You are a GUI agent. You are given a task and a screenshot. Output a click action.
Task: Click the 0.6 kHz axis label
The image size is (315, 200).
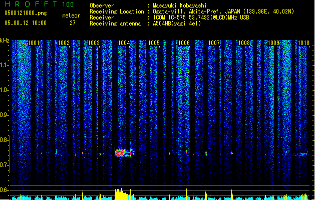[5, 190]
